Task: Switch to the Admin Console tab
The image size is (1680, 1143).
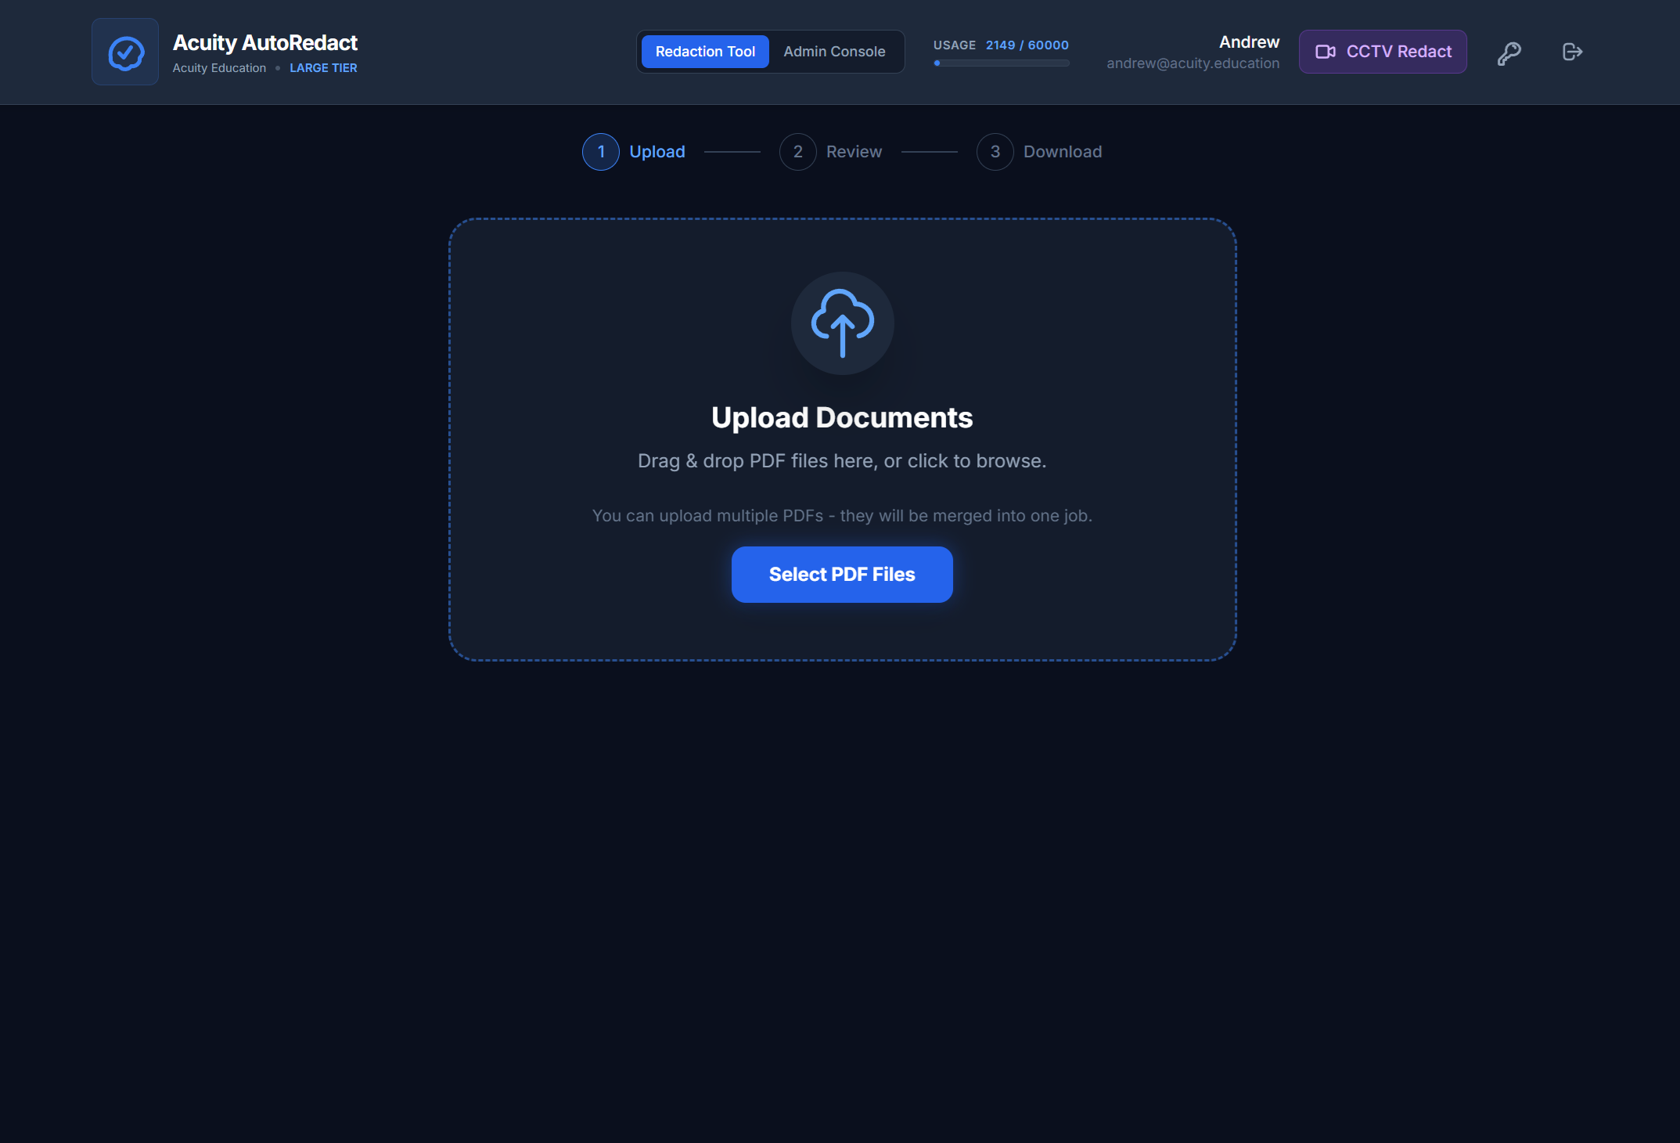Action: tap(834, 52)
